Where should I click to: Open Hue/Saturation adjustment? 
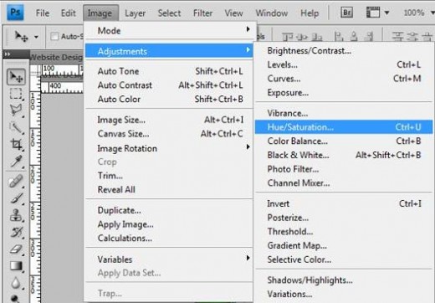[x=344, y=127]
